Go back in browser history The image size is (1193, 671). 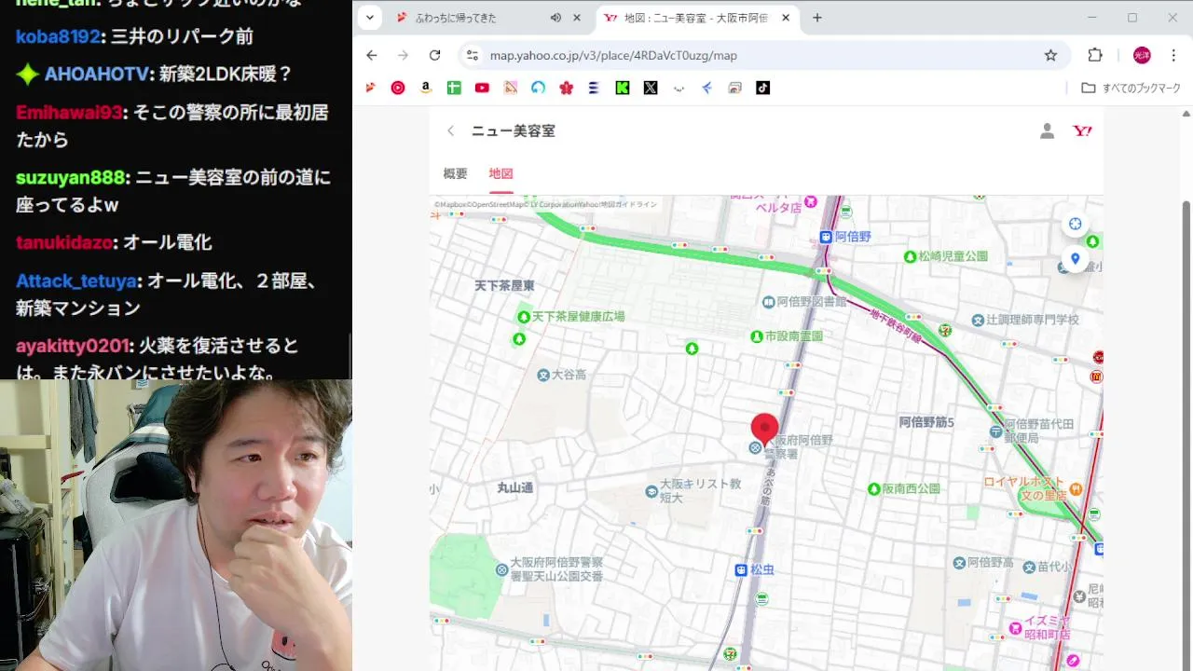[372, 55]
